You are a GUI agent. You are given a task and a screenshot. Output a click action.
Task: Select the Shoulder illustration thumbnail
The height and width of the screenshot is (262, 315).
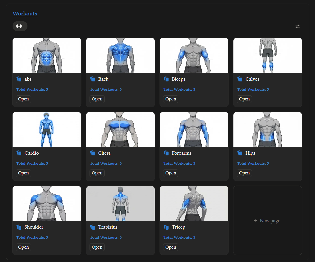click(x=47, y=203)
